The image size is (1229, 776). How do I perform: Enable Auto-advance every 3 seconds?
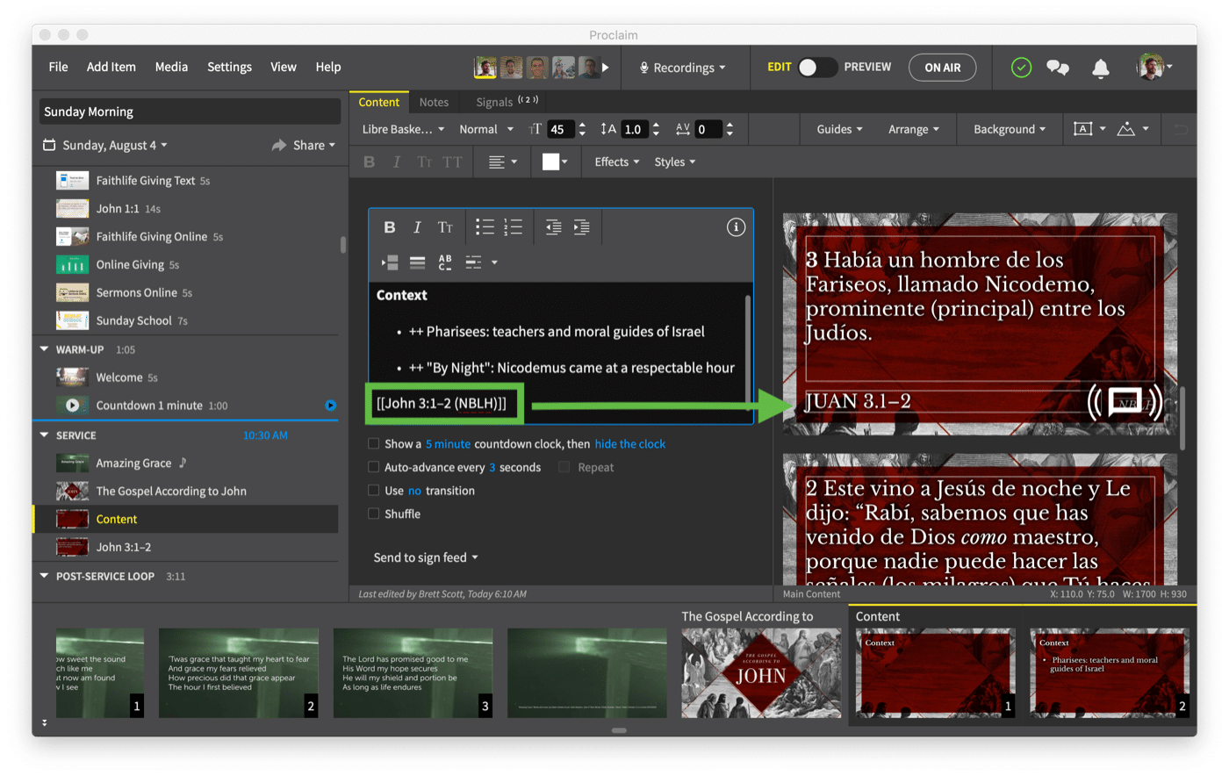click(x=374, y=467)
